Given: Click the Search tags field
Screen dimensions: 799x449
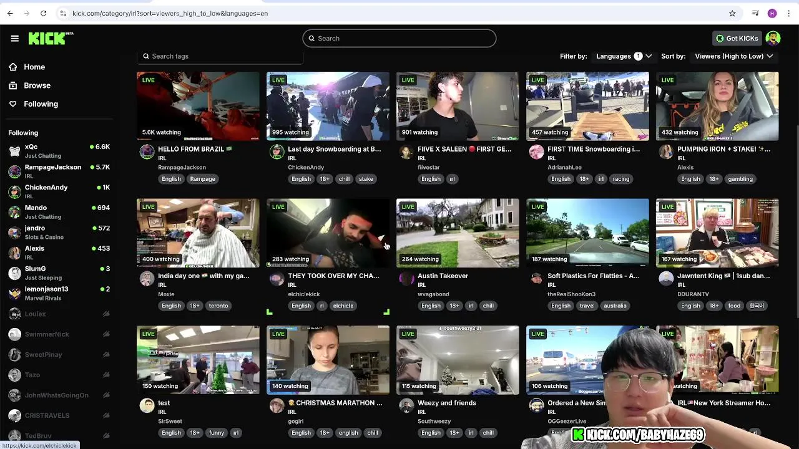Looking at the screenshot, I should (220, 56).
